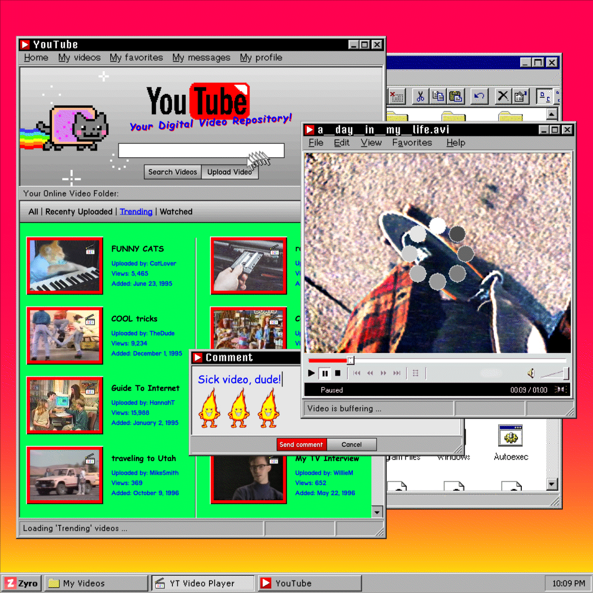This screenshot has width=593, height=593.
Task: Click the Upload Video button
Action: tap(230, 172)
